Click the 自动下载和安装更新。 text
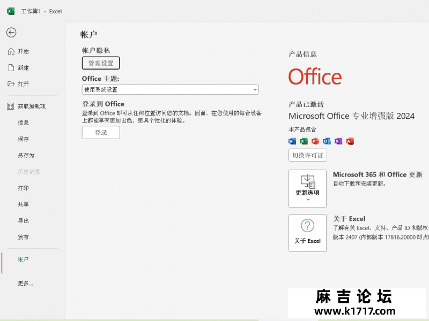Image resolution: width=429 pixels, height=321 pixels. 359,184
